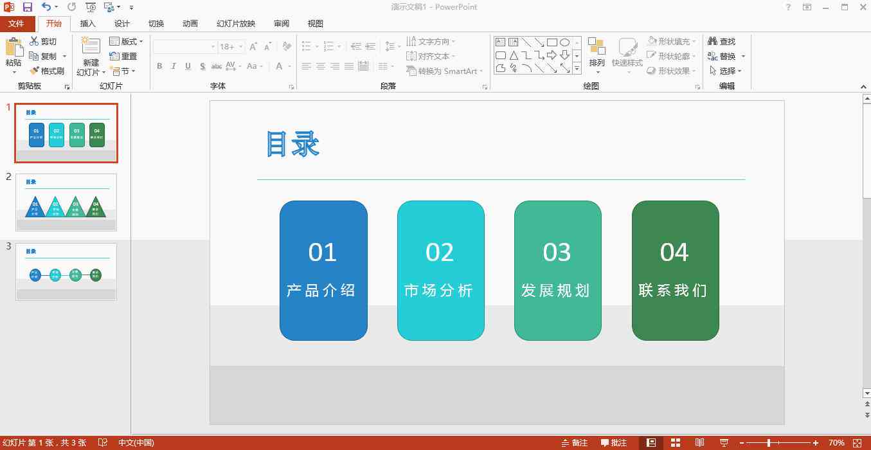
Task: Select the triangle shape in gallery
Action: 514,55
